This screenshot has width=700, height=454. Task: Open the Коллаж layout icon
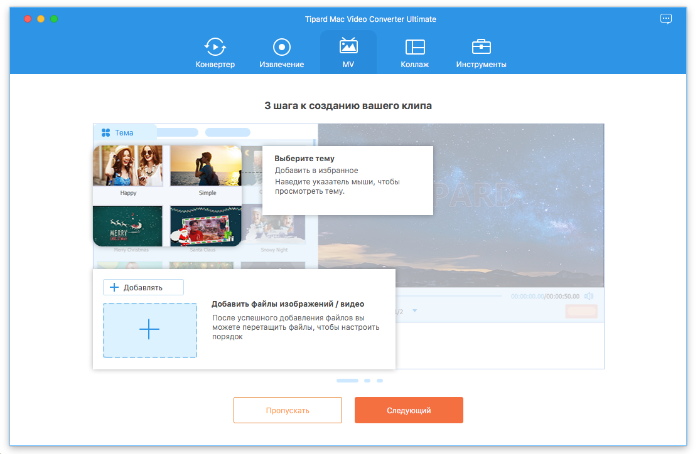click(414, 47)
